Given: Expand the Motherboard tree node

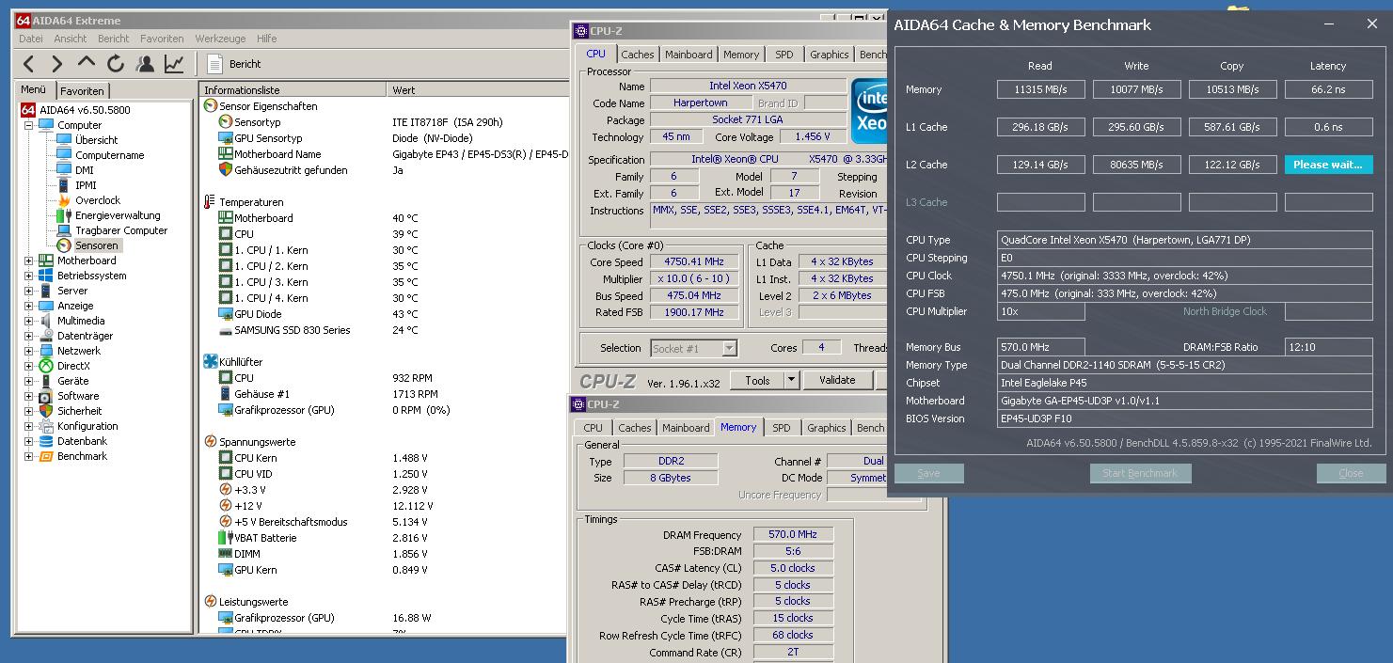Looking at the screenshot, I should click(x=28, y=260).
